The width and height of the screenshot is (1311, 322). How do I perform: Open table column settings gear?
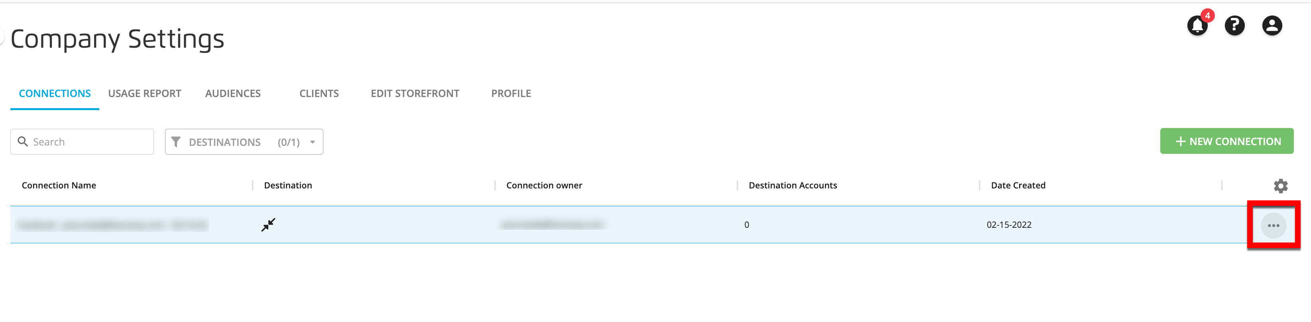[x=1280, y=186]
